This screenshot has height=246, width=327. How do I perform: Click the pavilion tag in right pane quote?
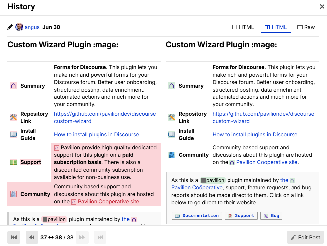point(213,180)
